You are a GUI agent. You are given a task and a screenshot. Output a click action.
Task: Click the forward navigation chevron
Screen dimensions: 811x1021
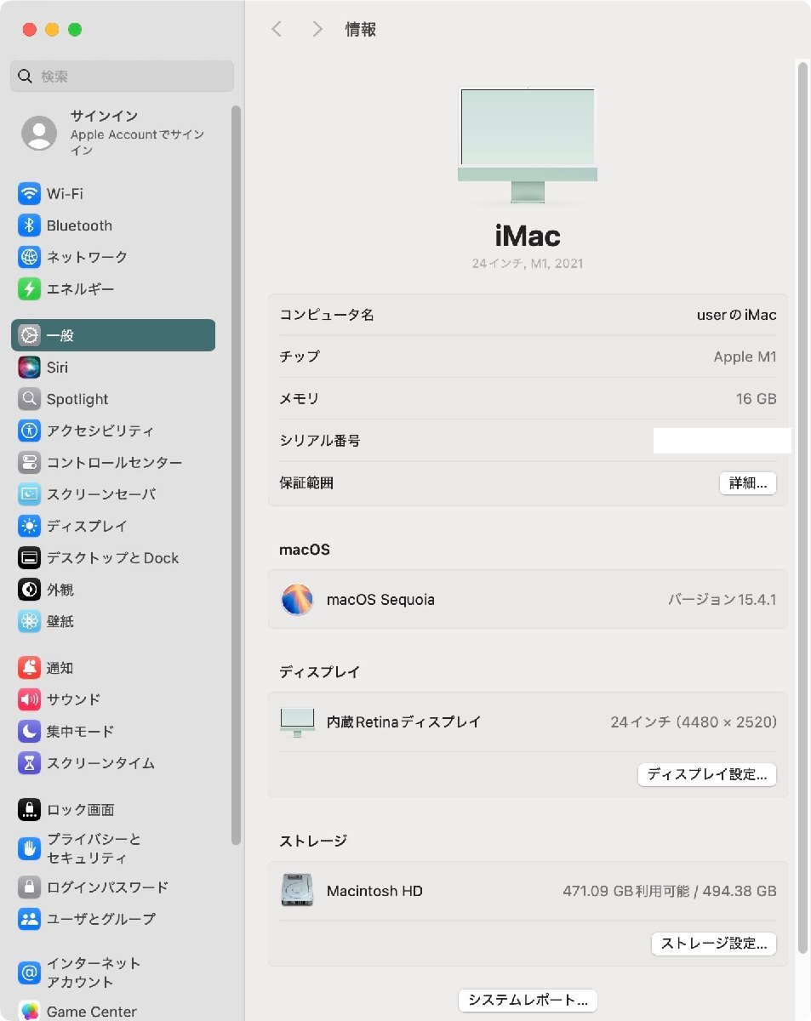[317, 28]
